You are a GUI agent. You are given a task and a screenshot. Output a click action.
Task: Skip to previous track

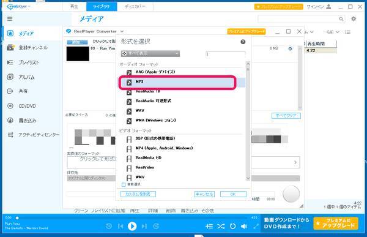tap(120, 226)
